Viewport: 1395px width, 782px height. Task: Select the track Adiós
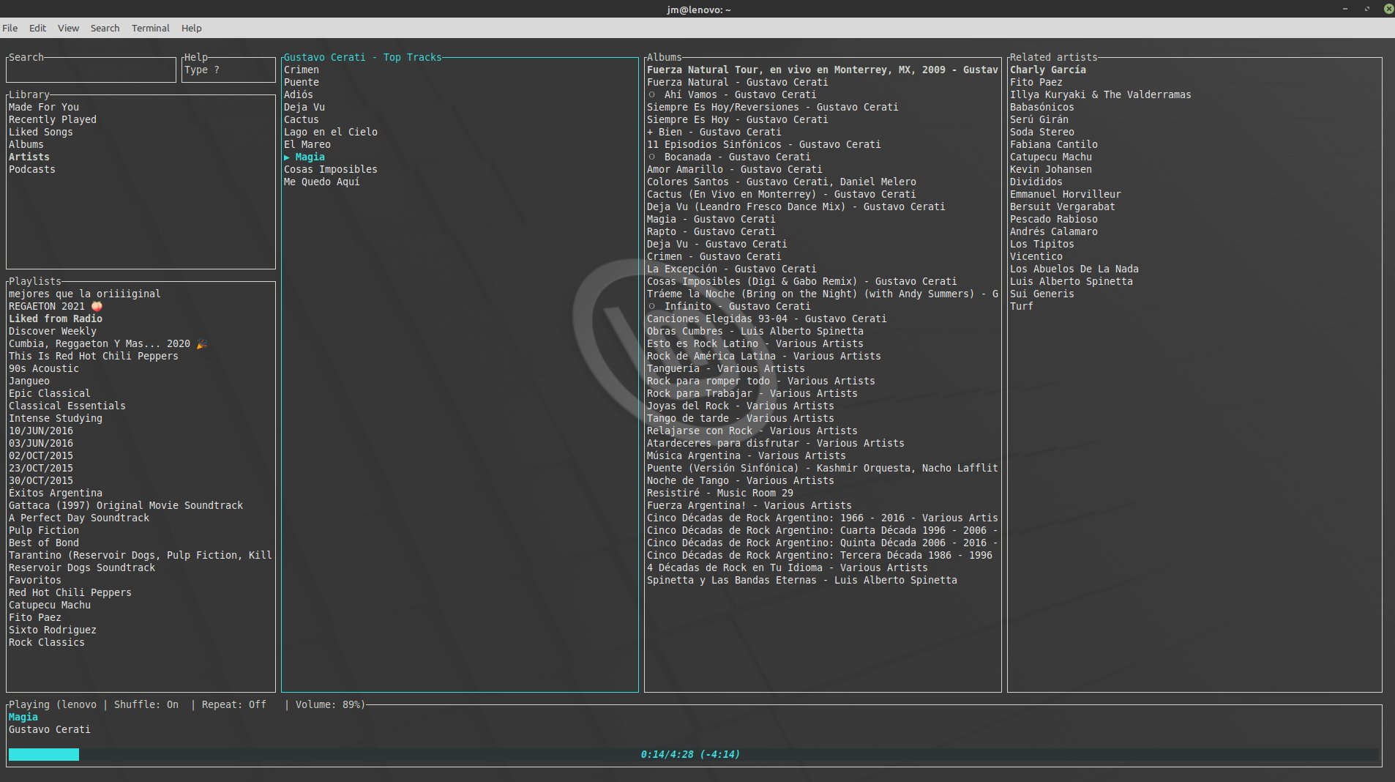[299, 94]
